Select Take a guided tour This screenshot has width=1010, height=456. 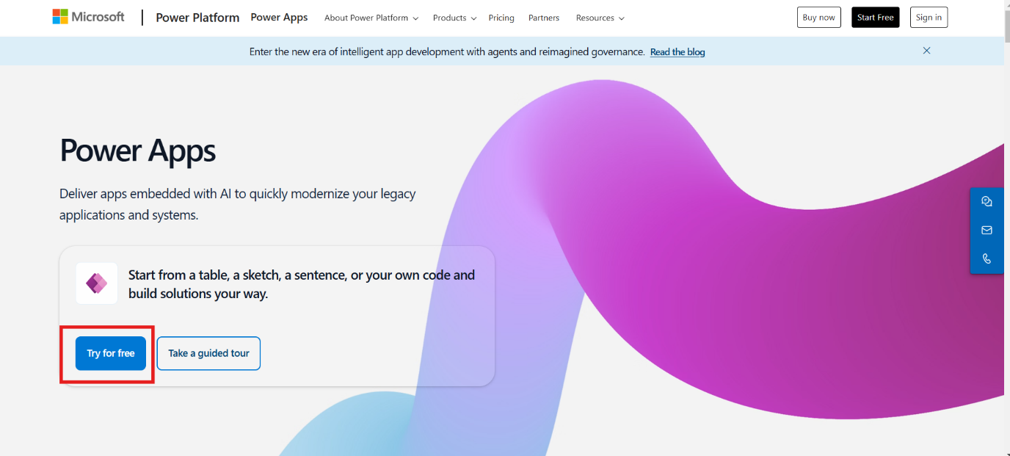click(208, 353)
